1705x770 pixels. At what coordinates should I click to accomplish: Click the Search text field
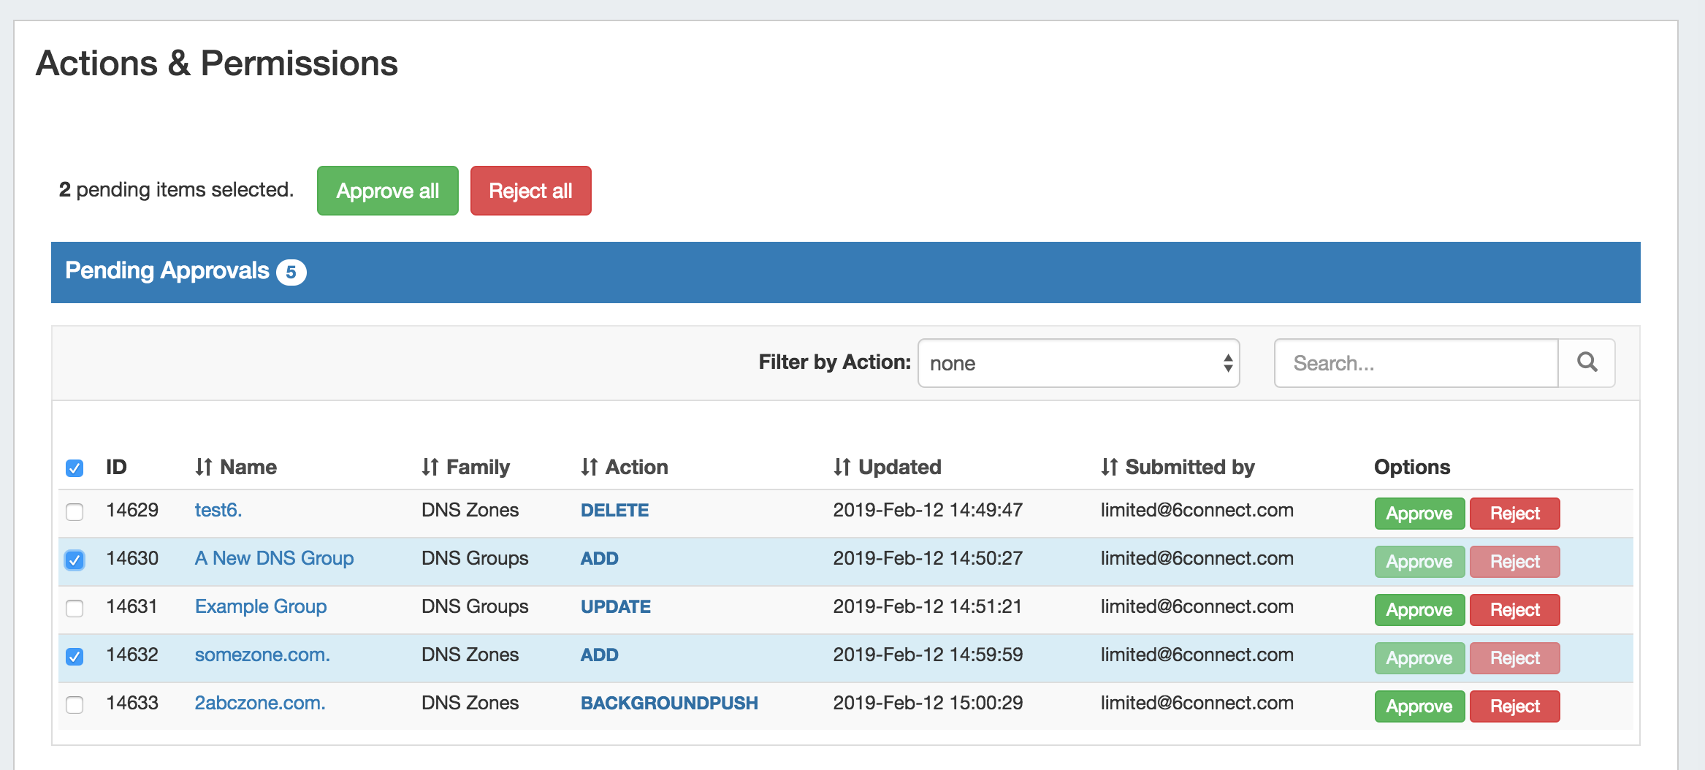point(1416,363)
